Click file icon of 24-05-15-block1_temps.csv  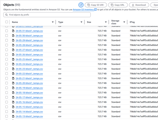coord(13,107)
